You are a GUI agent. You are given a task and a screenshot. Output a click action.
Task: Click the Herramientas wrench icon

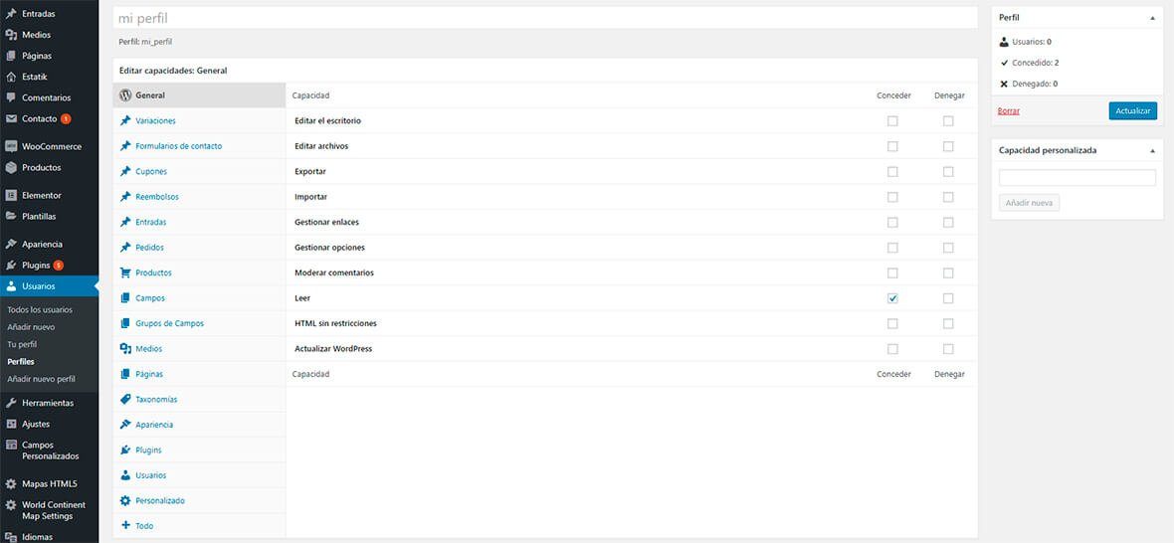click(11, 403)
